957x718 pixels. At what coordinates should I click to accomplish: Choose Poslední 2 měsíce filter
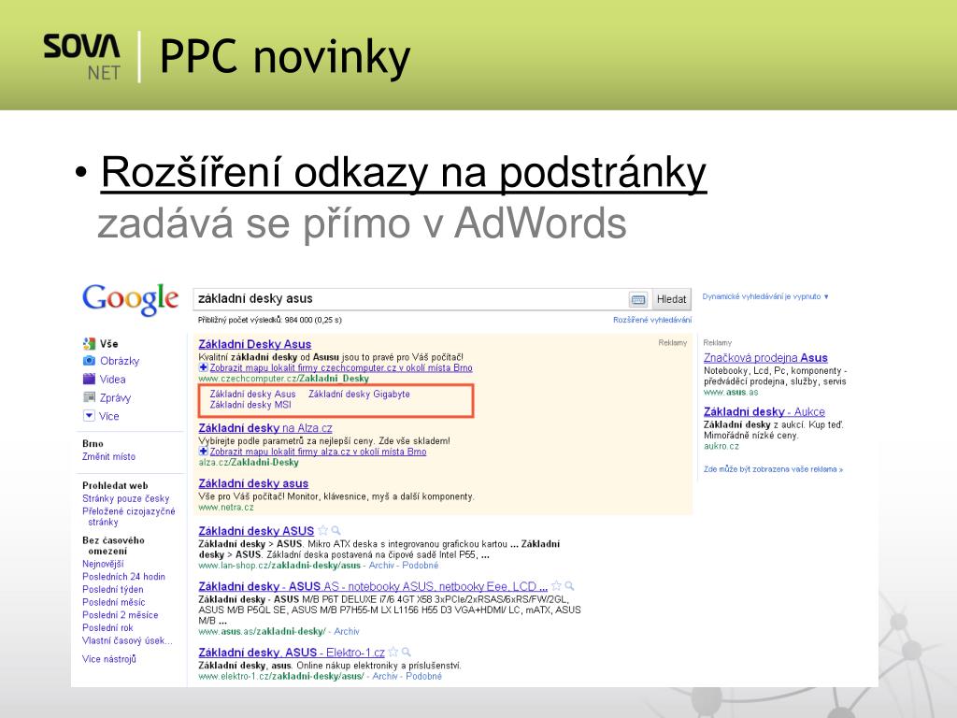121,615
